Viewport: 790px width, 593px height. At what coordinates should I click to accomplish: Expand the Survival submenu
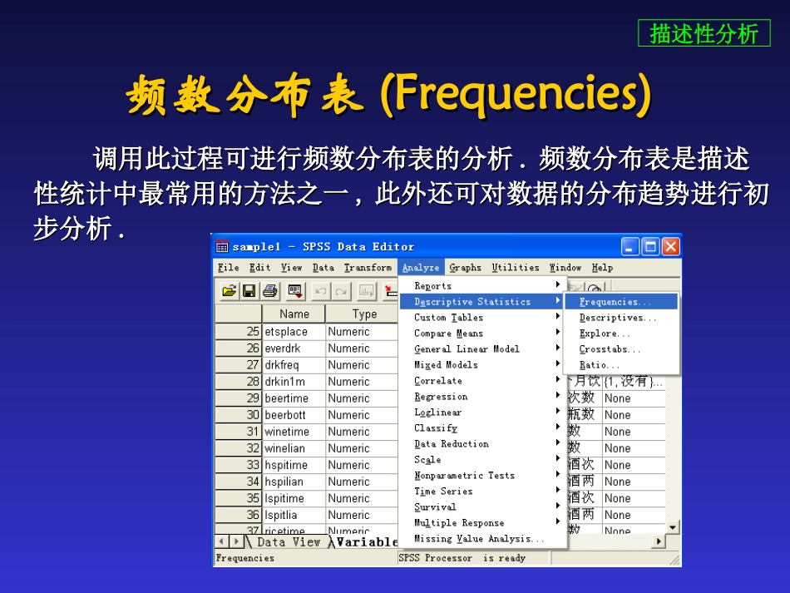(x=483, y=507)
